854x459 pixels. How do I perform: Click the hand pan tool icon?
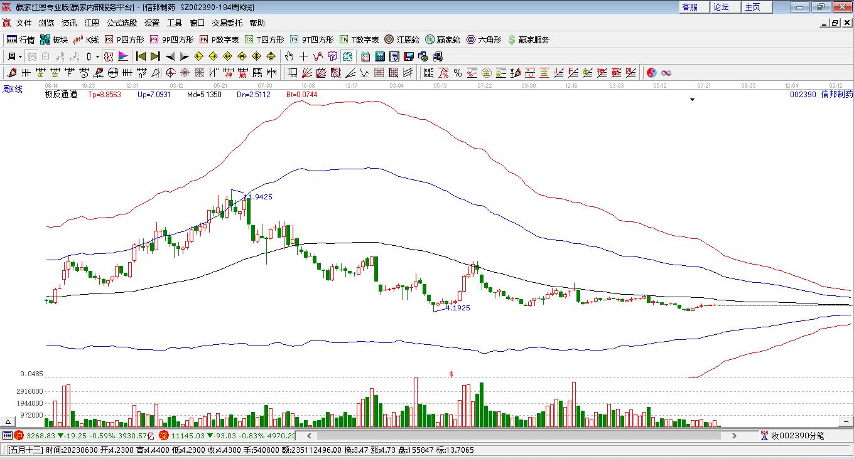point(289,56)
